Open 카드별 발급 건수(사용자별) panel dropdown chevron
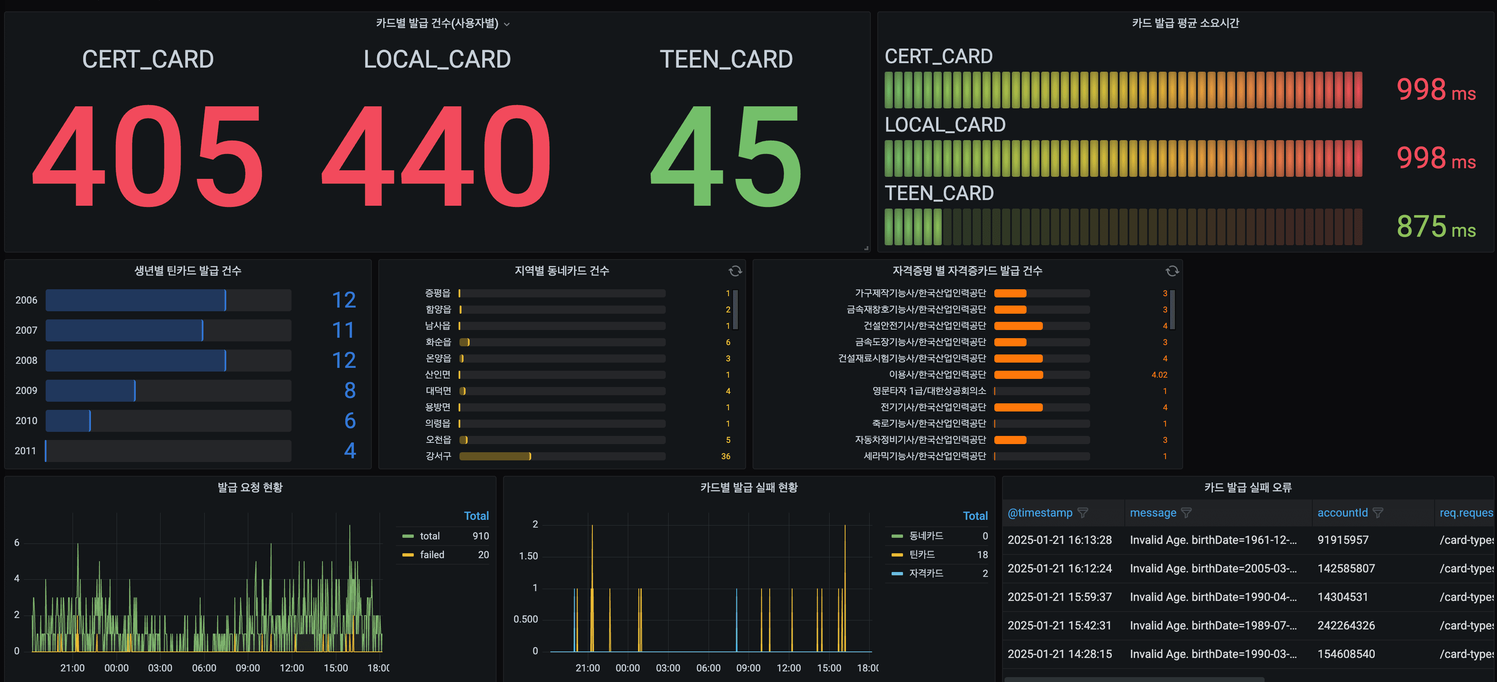This screenshot has height=682, width=1497. pos(507,24)
